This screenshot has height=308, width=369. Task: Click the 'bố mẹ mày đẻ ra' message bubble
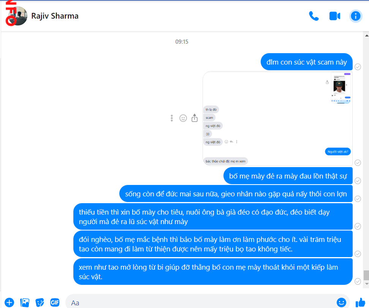pyautogui.click(x=288, y=176)
